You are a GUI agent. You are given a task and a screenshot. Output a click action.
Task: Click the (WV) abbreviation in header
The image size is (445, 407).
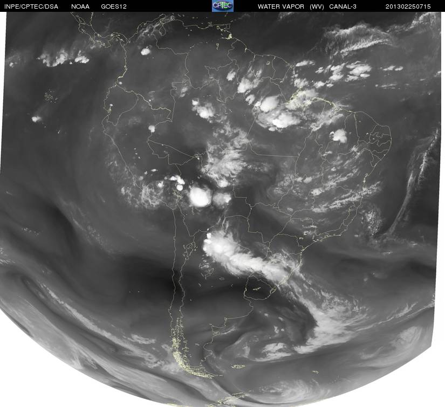[x=317, y=6]
